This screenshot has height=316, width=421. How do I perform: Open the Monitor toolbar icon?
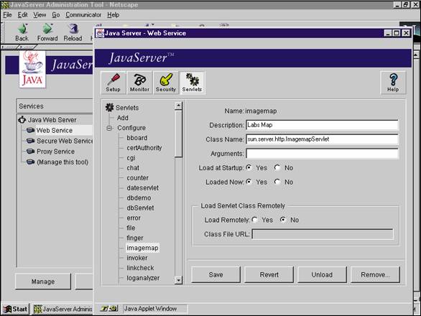click(x=139, y=83)
